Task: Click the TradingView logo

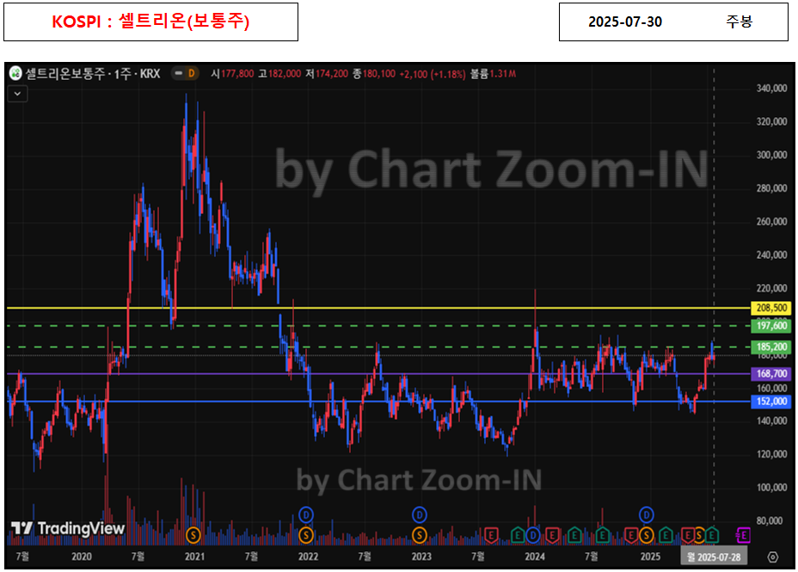Action: pos(68,528)
